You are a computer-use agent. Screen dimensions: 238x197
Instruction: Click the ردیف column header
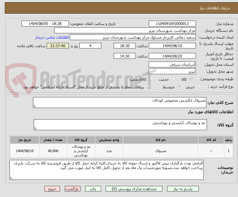pyautogui.click(x=229, y=140)
